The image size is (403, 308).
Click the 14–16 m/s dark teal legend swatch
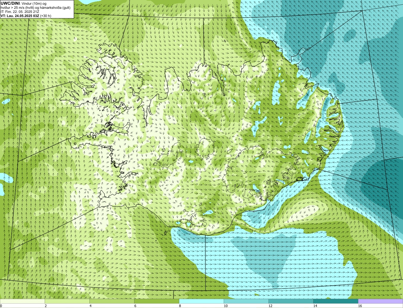pyautogui.click(x=336, y=301)
